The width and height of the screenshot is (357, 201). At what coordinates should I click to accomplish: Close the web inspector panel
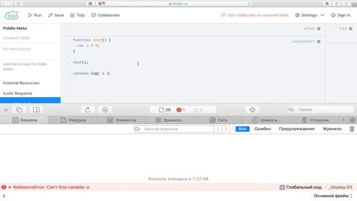click(x=6, y=110)
